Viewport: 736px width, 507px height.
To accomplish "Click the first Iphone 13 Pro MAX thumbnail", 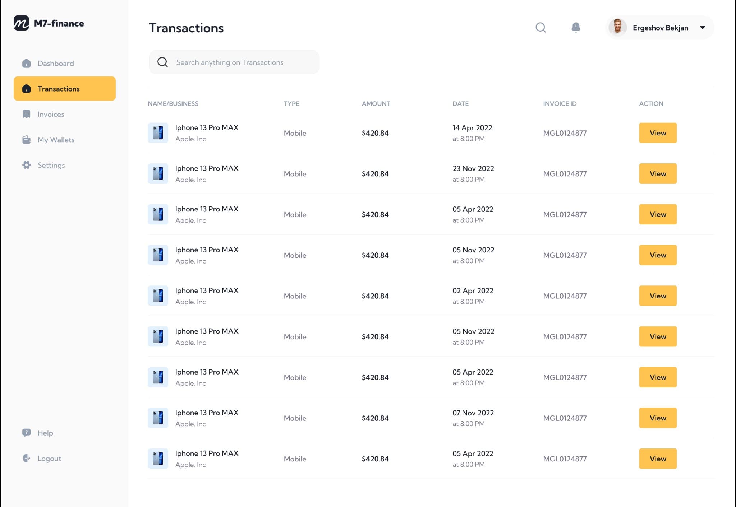I will pos(158,132).
